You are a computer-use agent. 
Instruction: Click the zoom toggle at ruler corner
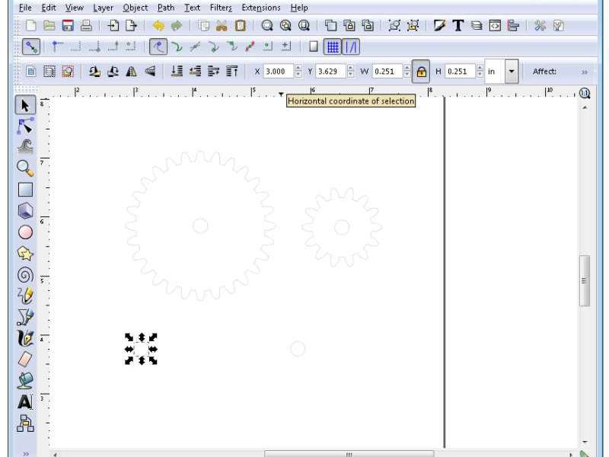(x=585, y=93)
